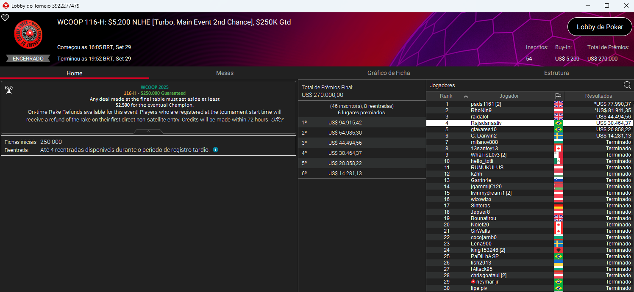
Task: Open the player search magnifier icon
Action: click(627, 85)
